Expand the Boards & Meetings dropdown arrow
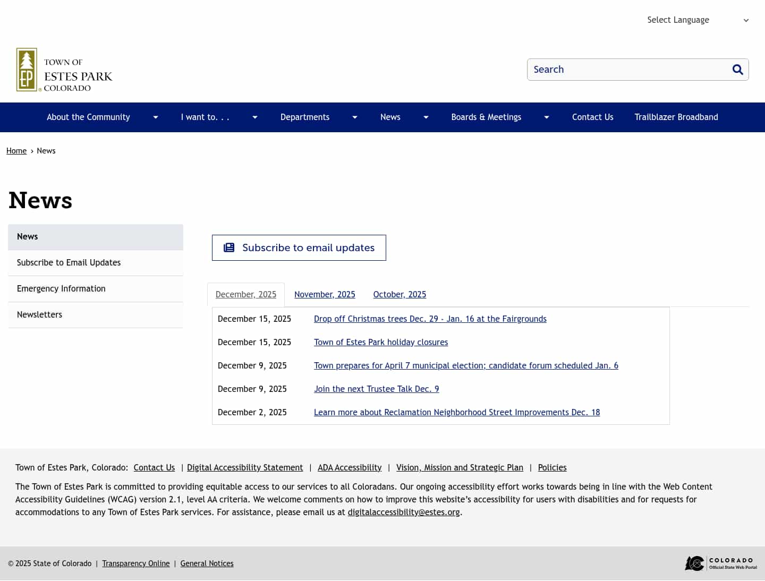The height and width of the screenshot is (581, 765). pyautogui.click(x=546, y=117)
